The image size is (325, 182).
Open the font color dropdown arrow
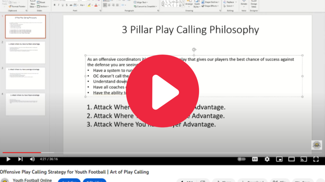click(99, 5)
